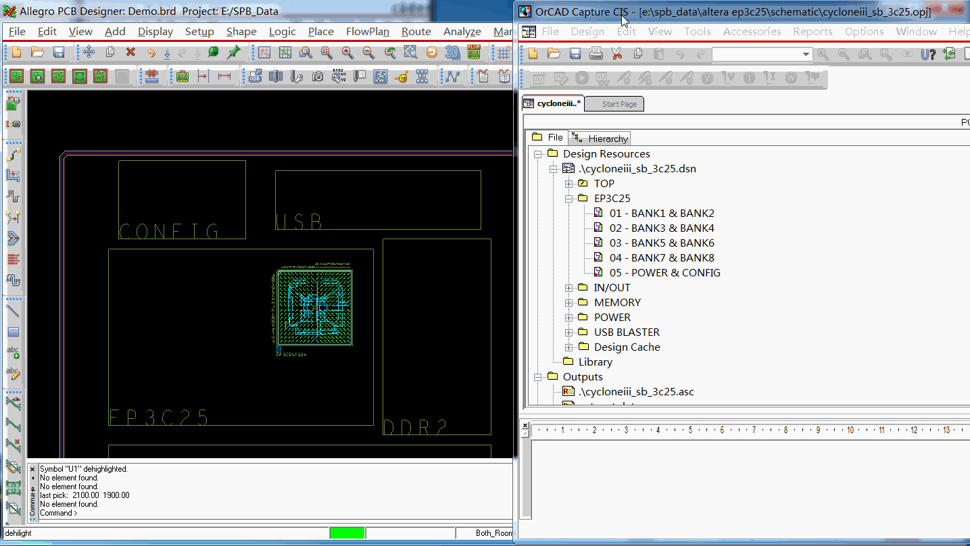Click the ODB export icon

tap(255, 76)
